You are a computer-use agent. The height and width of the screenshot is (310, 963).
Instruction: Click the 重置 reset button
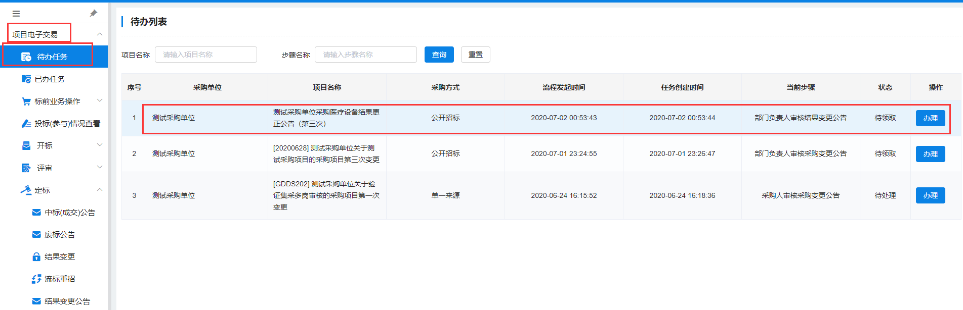(x=475, y=55)
